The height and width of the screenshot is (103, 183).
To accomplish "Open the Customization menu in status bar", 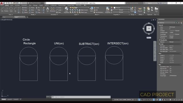I will 182,100.
